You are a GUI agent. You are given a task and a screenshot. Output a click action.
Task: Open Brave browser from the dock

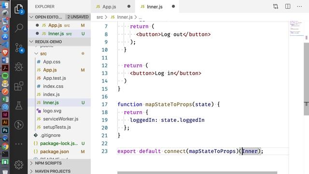click(5, 52)
